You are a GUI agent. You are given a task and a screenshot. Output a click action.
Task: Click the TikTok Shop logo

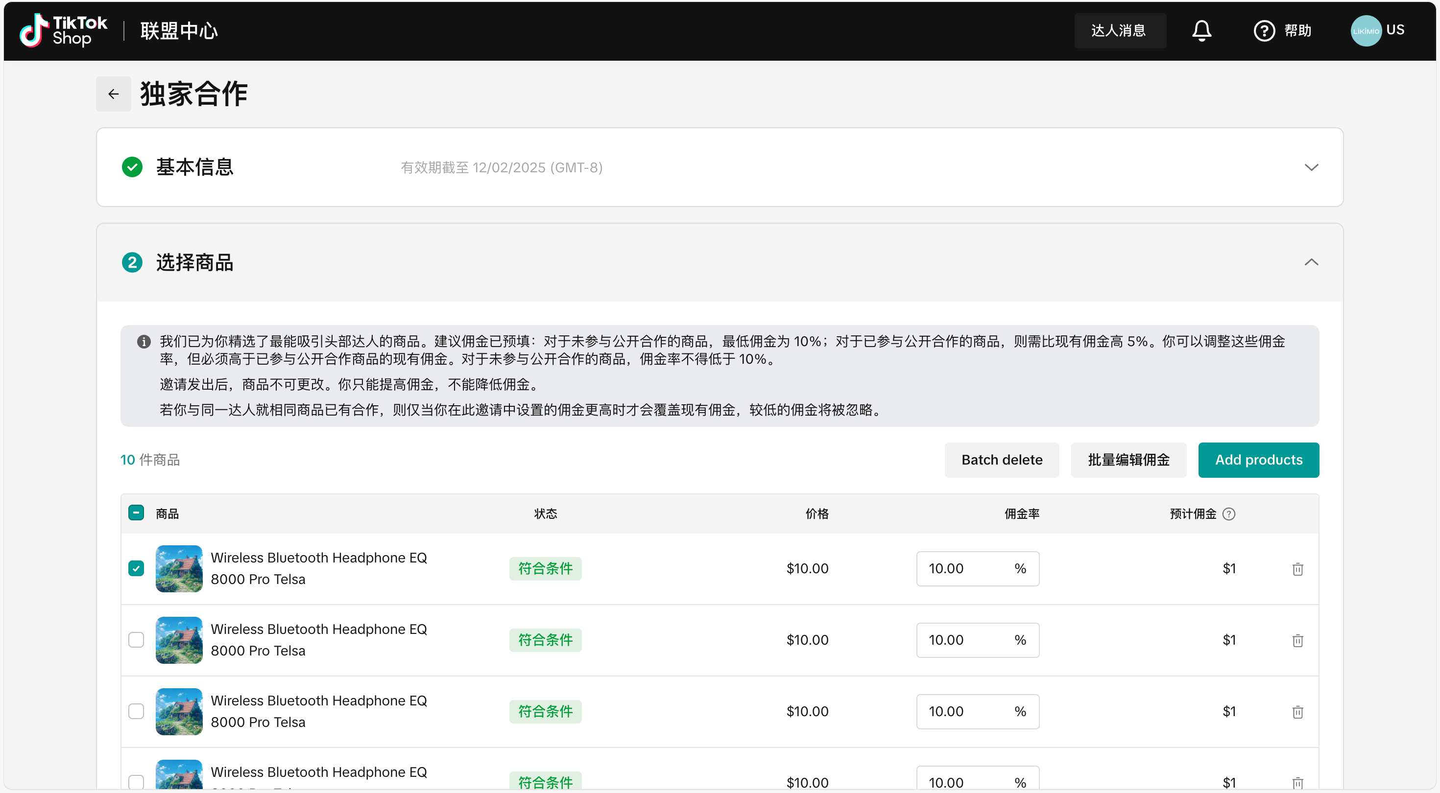[63, 30]
